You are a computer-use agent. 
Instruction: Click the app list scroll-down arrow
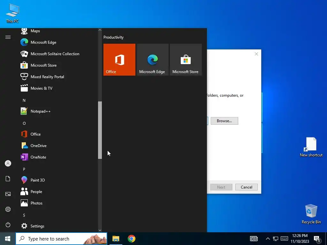coord(100,230)
